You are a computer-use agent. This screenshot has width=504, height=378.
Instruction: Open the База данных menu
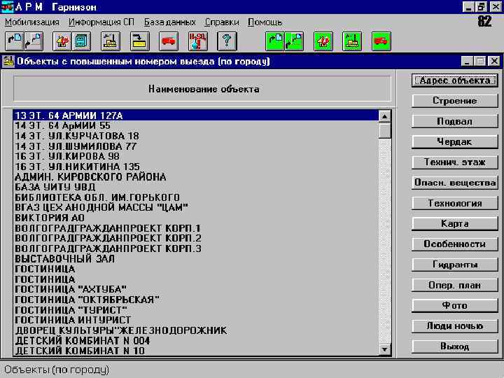click(x=169, y=22)
